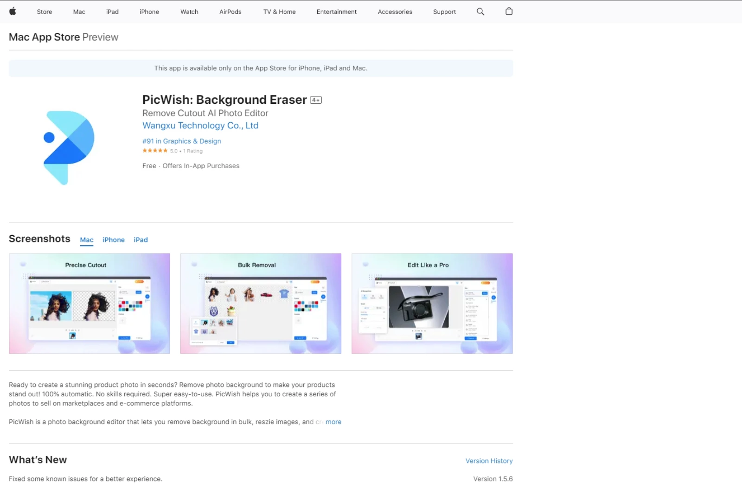Open Wangxu Technology Co., Ltd developer link

tap(200, 126)
